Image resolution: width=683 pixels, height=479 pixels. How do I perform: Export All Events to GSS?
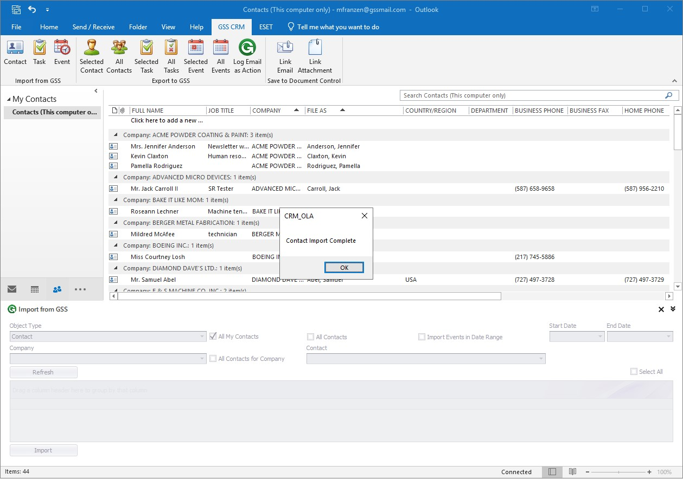(220, 56)
